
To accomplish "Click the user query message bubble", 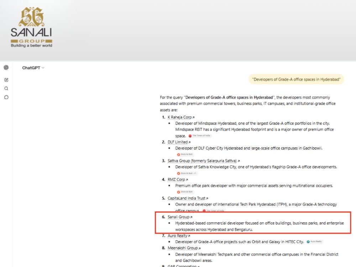I will coord(296,79).
